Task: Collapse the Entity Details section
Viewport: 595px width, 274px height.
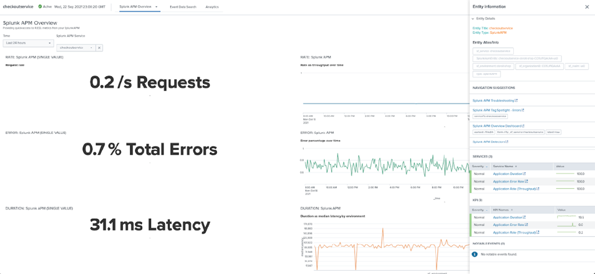Action: [473, 18]
